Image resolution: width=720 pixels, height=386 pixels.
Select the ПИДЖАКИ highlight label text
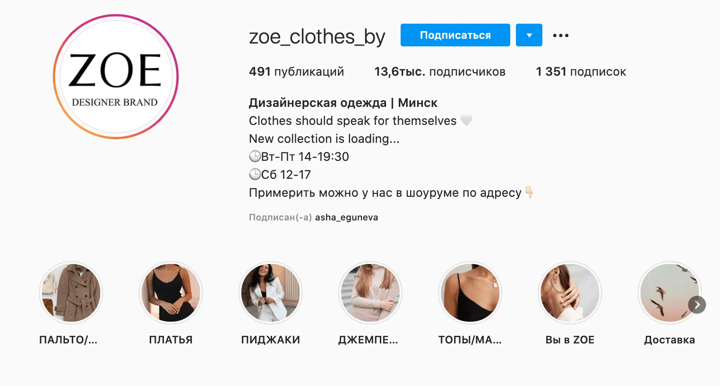270,340
